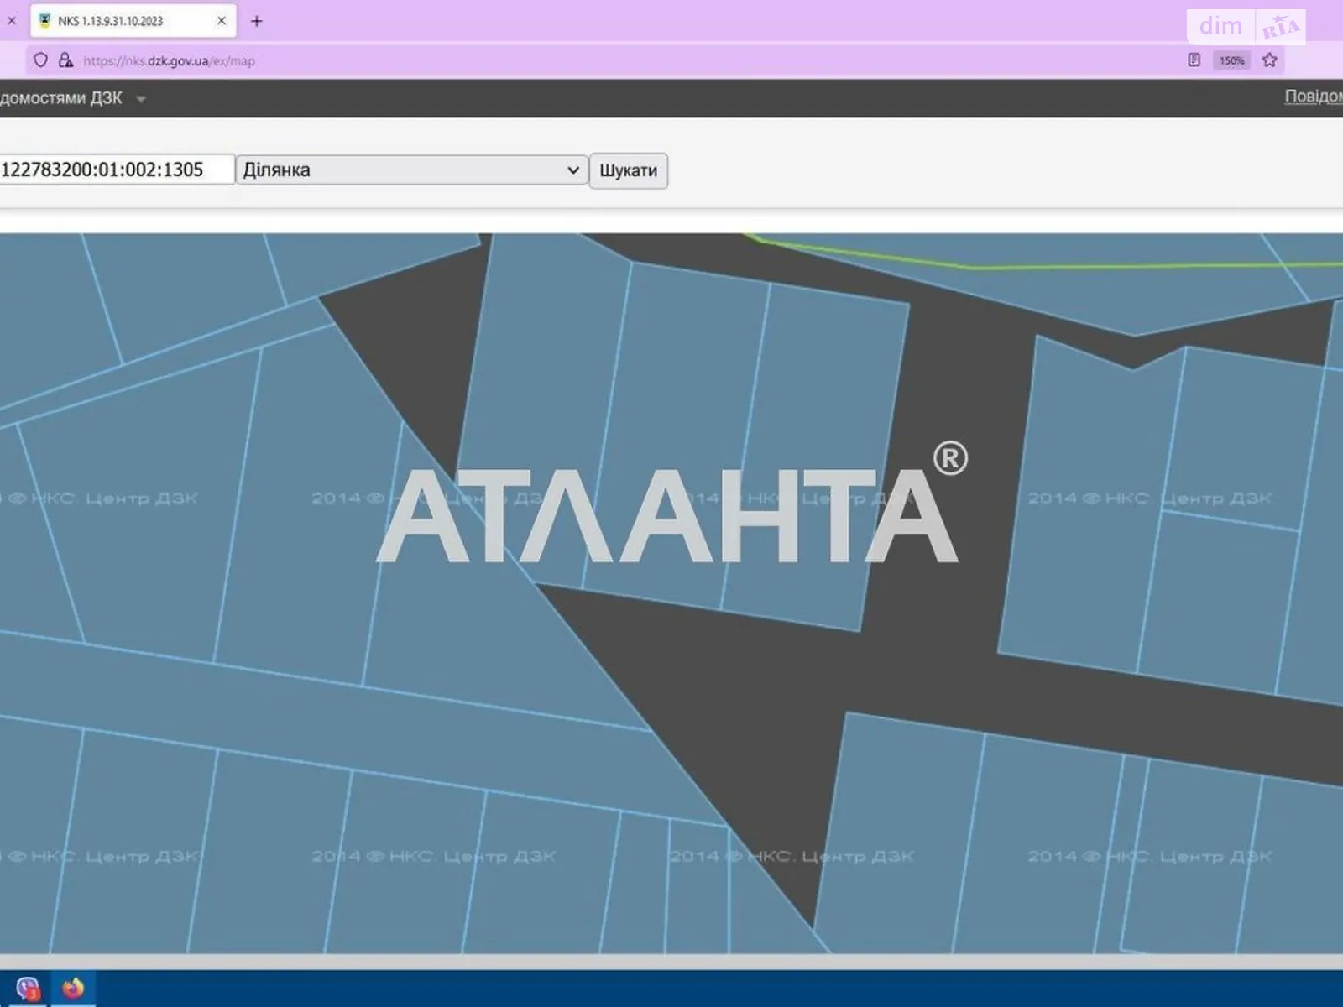Click the Шукати search button

point(628,170)
